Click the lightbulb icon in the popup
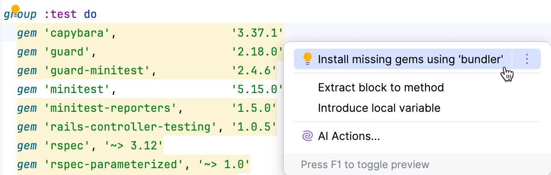Image resolution: width=551 pixels, height=175 pixels. 307,59
